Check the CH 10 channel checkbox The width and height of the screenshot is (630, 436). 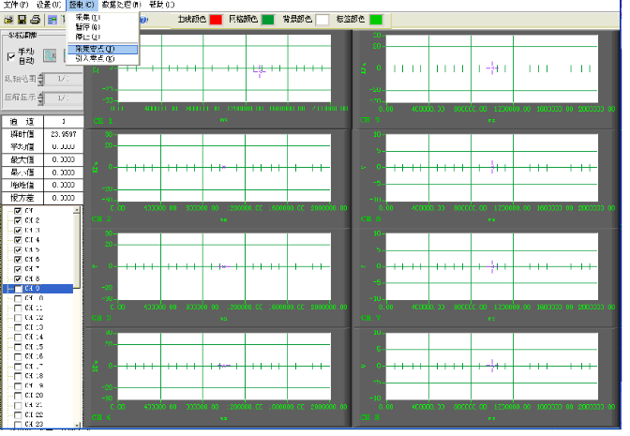point(18,298)
